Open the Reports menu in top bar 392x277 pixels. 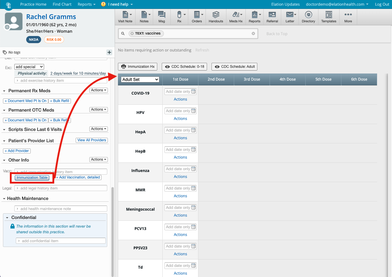pos(86,4)
